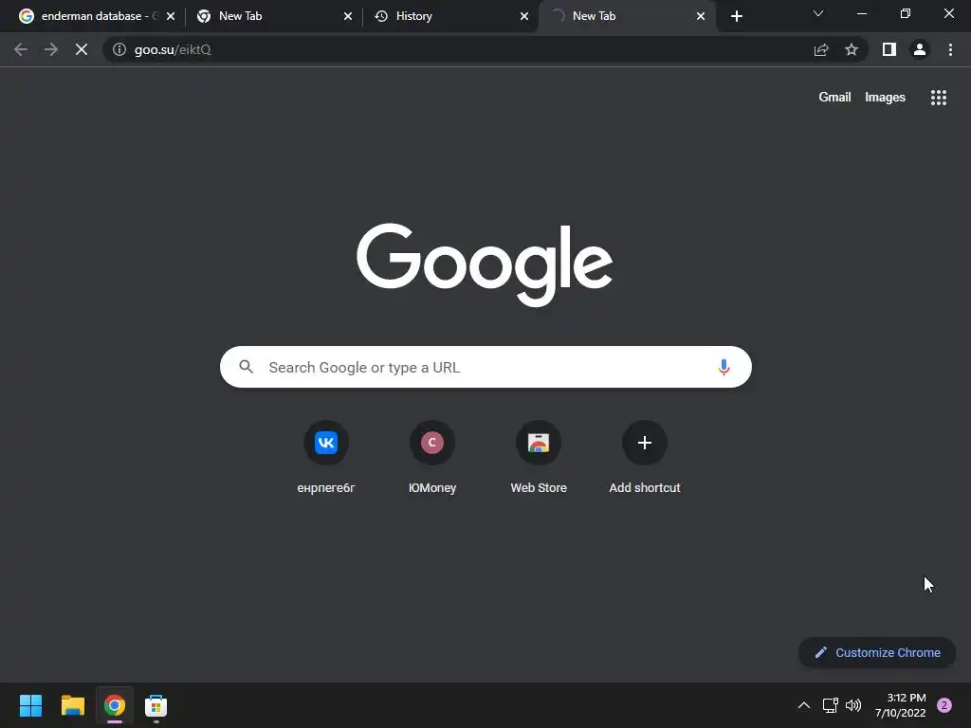Screen dimensions: 971x728
Task: Close the active loading New Tab
Action: coord(701,16)
